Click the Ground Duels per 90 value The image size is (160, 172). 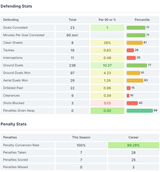click(107, 65)
